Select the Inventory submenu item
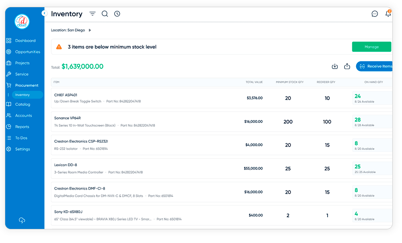402x243 pixels. tap(27, 95)
